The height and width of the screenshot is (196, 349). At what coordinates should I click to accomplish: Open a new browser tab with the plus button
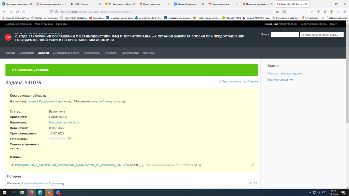tap(313, 4)
